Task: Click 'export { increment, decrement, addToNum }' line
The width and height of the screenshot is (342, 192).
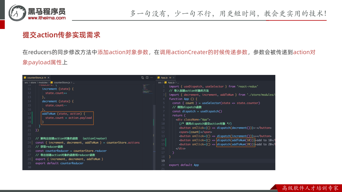Action: (x=69, y=159)
